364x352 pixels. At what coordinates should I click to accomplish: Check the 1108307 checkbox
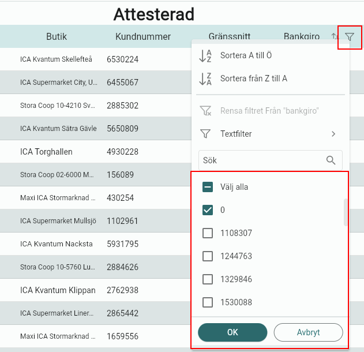coord(208,233)
